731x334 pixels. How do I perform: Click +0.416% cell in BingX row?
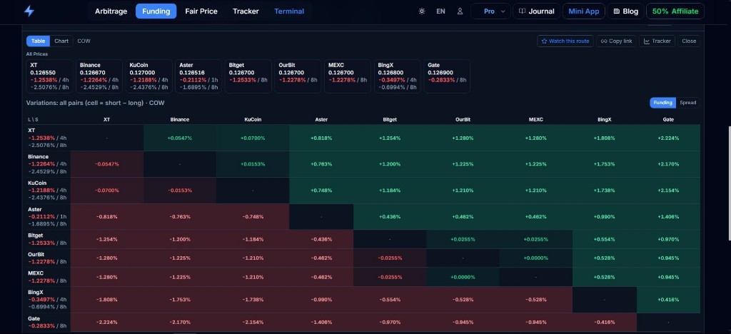pyautogui.click(x=668, y=300)
